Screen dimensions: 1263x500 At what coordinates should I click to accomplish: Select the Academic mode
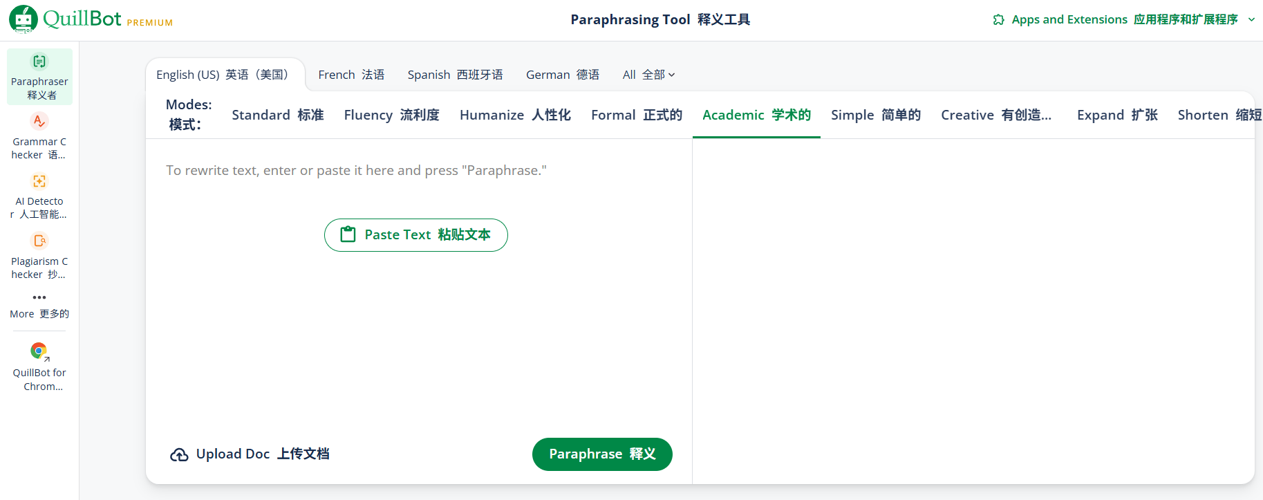click(x=756, y=115)
